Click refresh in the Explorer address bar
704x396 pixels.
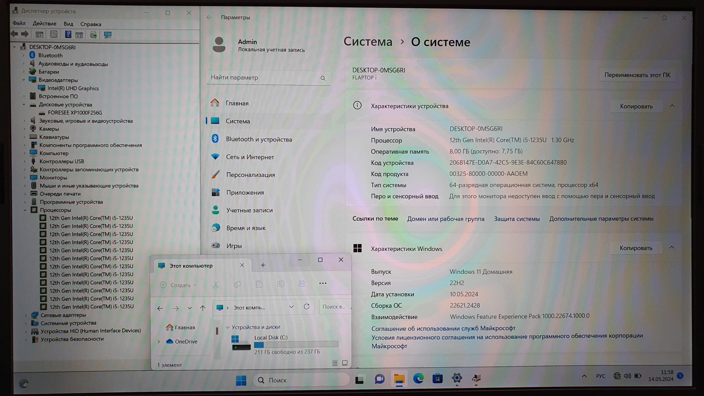[307, 307]
